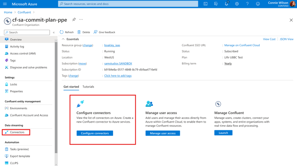
Task: Go to Home breadcrumb
Action: coord(8,12)
